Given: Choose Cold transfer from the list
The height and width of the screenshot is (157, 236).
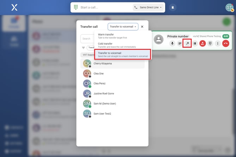Looking at the screenshot, I should coord(122,45).
